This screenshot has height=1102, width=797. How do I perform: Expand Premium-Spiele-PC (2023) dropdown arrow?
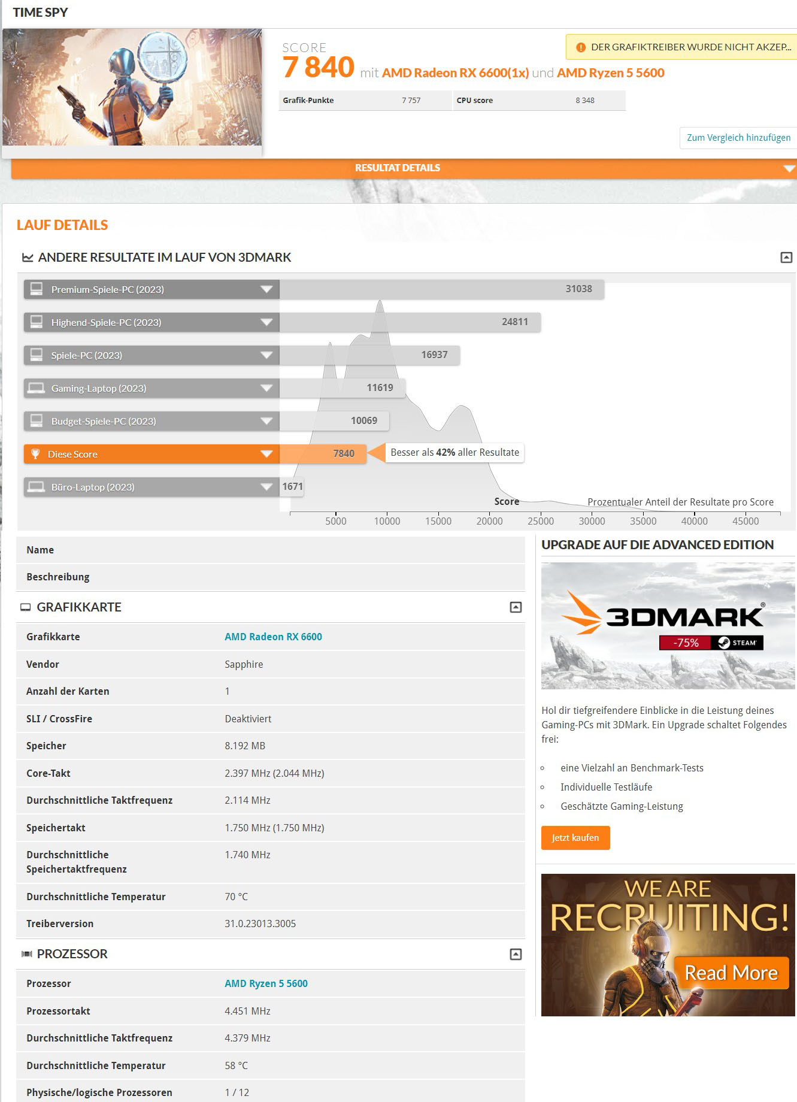click(266, 289)
